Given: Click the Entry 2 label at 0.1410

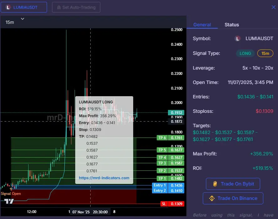Looking at the screenshot, I should point(168,191).
